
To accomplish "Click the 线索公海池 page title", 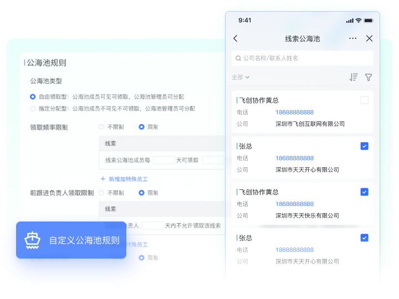I will click(x=303, y=39).
